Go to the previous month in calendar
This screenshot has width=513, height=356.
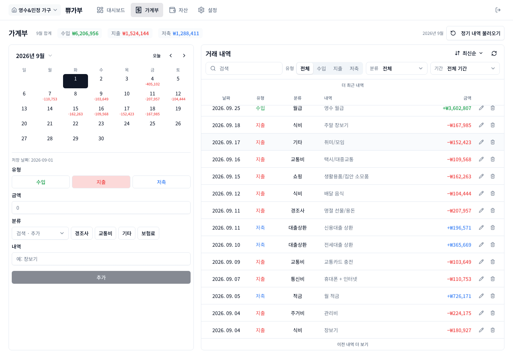[x=171, y=56]
